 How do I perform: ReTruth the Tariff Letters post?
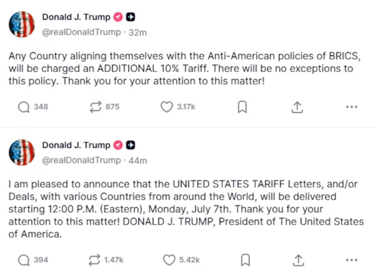coord(95,260)
